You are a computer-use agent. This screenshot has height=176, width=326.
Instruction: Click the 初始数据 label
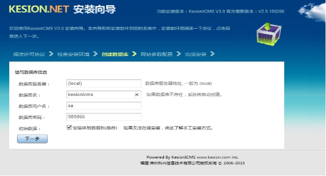click(x=29, y=128)
